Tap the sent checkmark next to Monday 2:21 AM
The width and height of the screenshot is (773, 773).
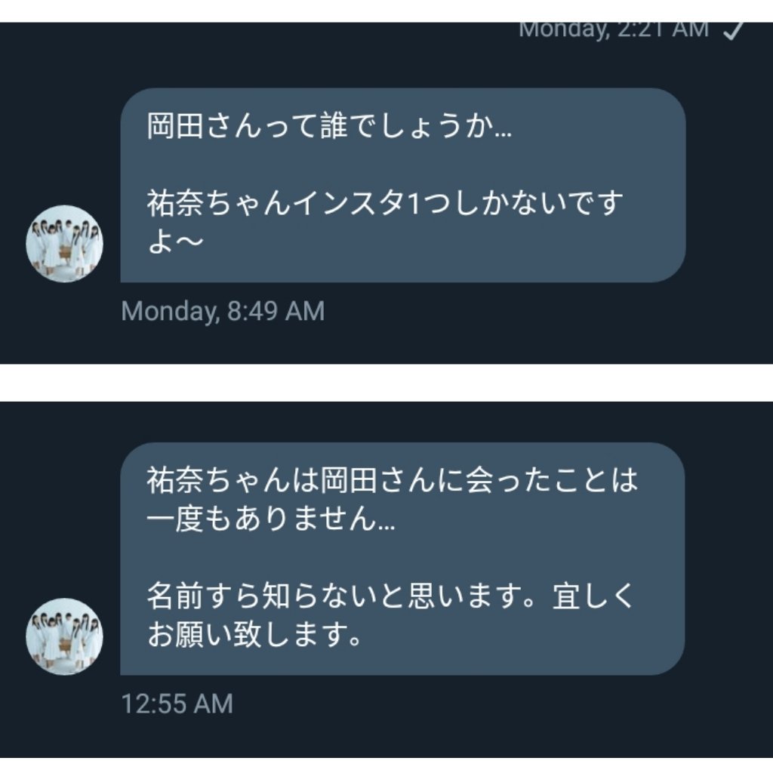[734, 30]
